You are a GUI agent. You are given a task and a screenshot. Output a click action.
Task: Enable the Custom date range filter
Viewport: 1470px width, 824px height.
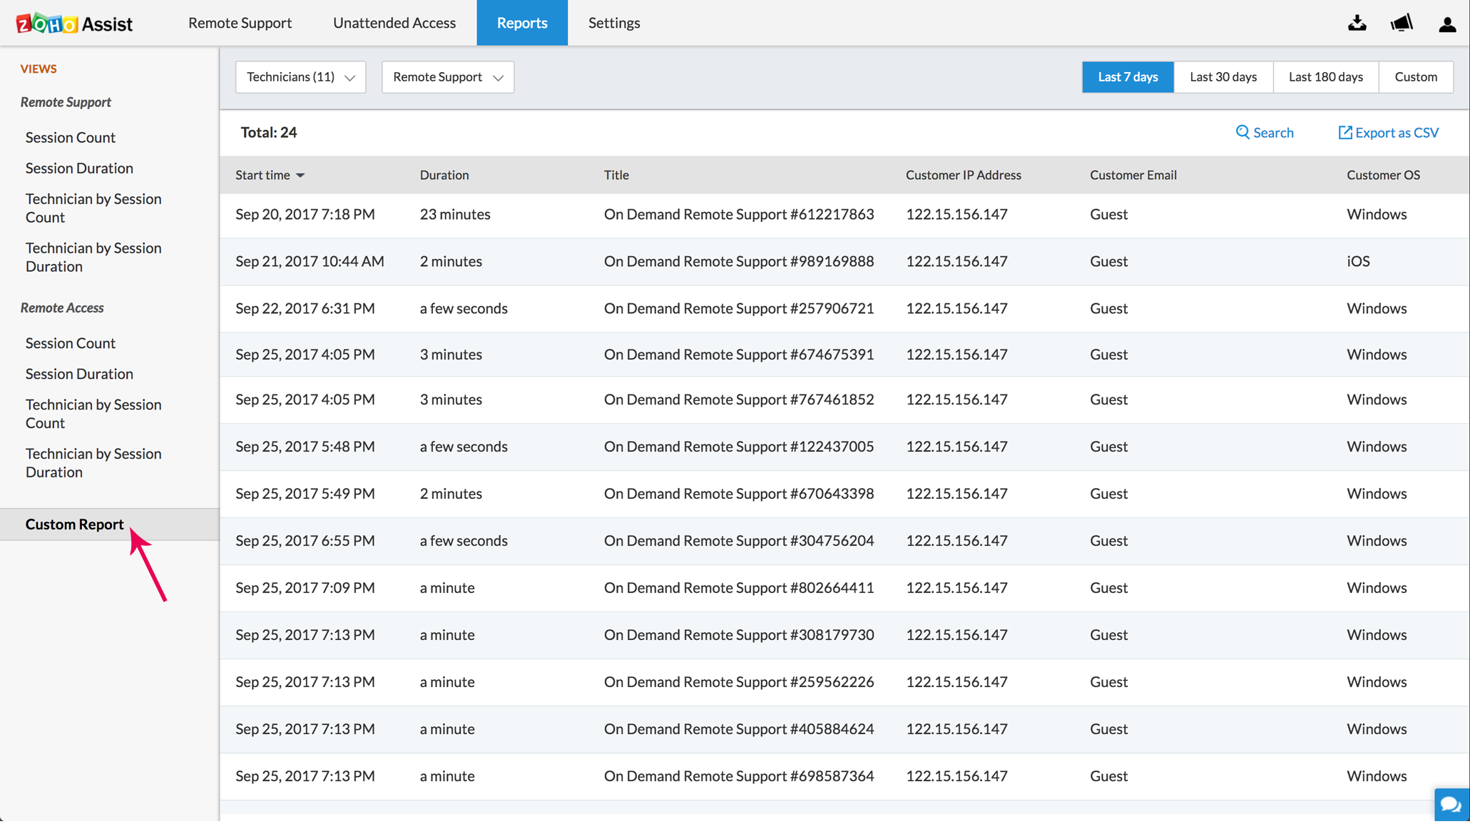click(1416, 76)
